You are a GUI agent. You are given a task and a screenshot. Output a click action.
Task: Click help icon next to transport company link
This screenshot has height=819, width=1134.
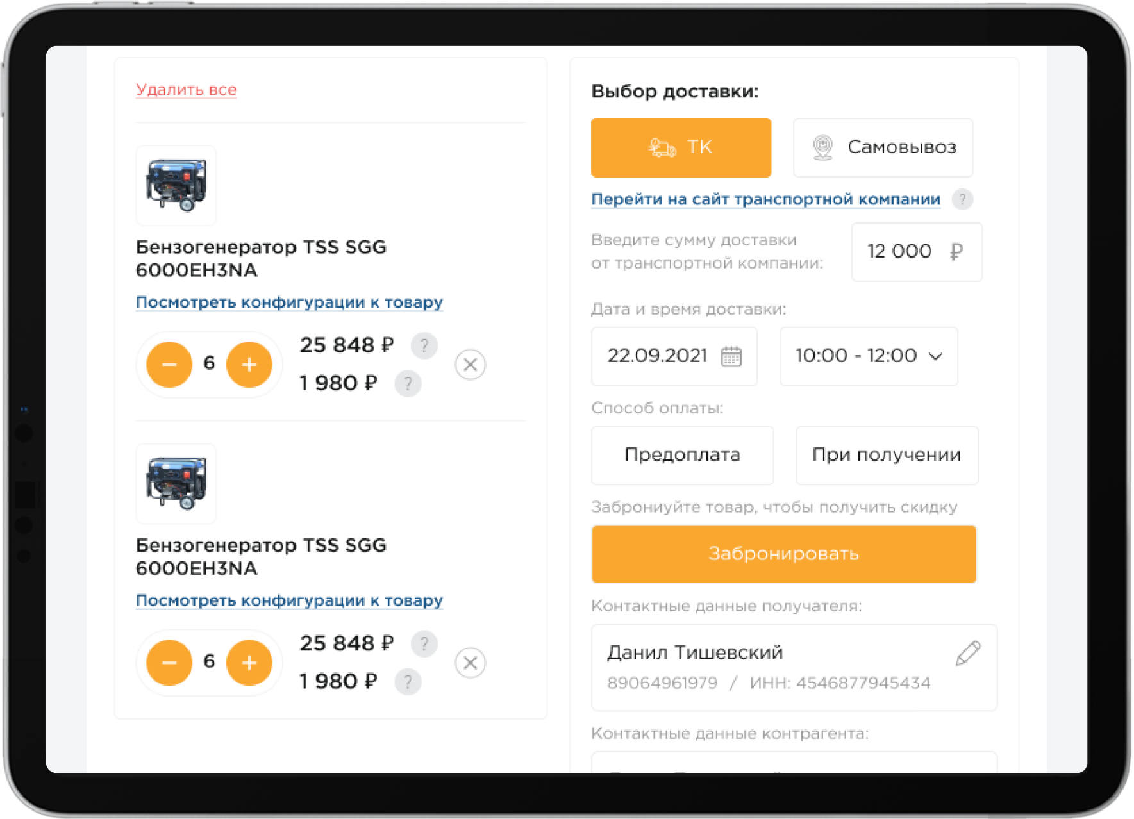pos(962,199)
